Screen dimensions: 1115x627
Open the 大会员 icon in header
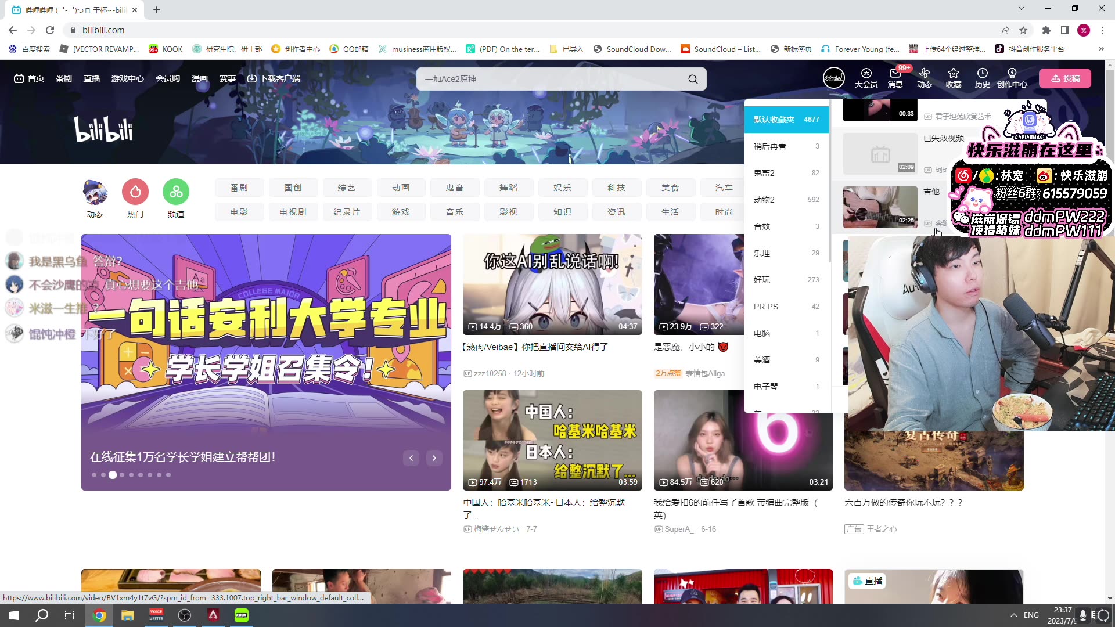(x=866, y=78)
